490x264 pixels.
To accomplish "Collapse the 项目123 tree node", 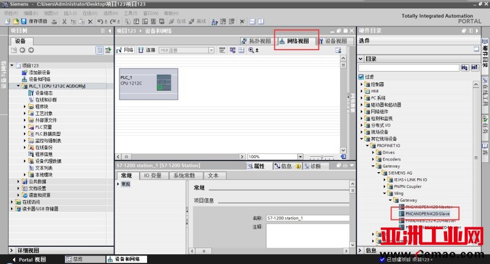I will tap(12, 66).
